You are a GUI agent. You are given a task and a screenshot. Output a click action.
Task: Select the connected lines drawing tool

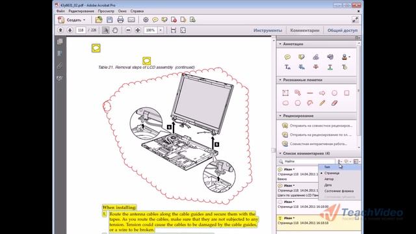[x=310, y=103]
